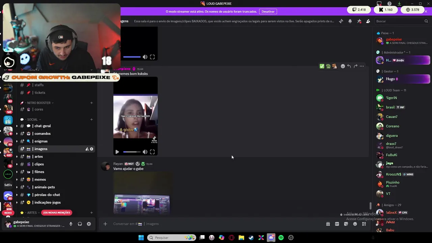432x243 pixels.
Task: Fullscreen the A globe video
Action: pos(152,152)
